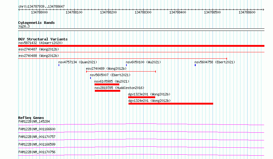Click the 134788300 ruler position

point(143,12)
